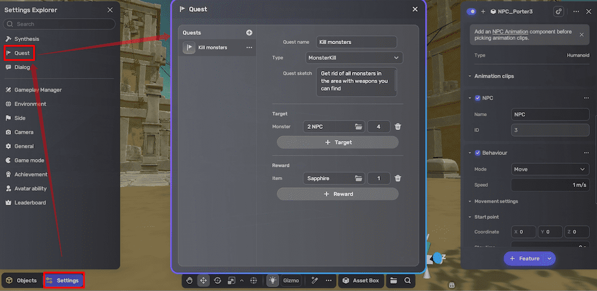The height and width of the screenshot is (291, 597).
Task: Click the magic wand tool icon
Action: 315,280
